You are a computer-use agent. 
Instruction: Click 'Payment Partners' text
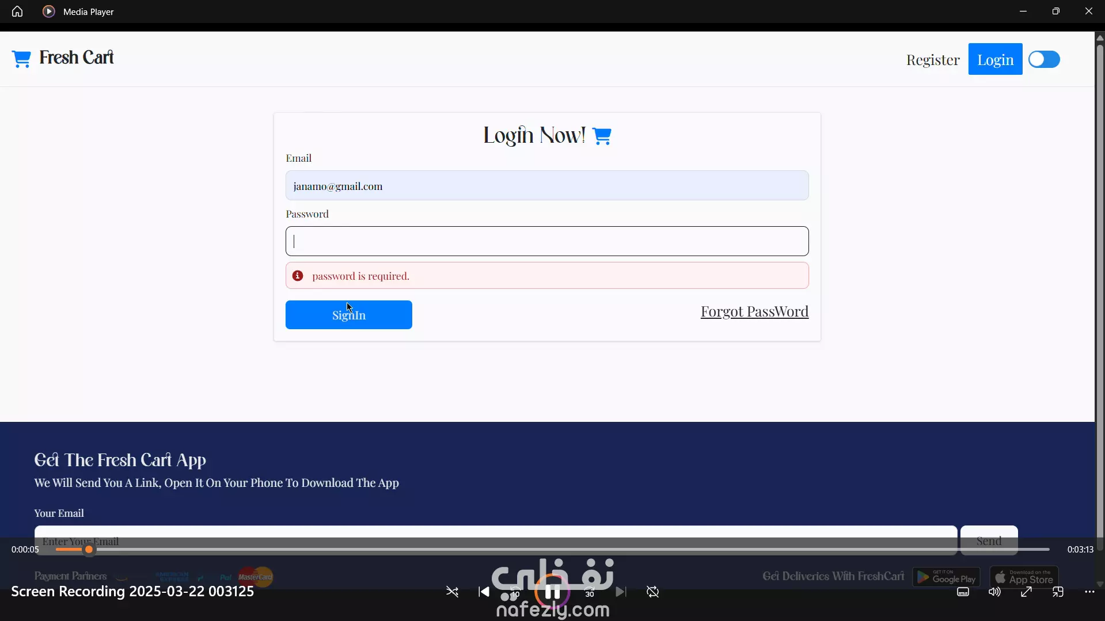pos(70,576)
